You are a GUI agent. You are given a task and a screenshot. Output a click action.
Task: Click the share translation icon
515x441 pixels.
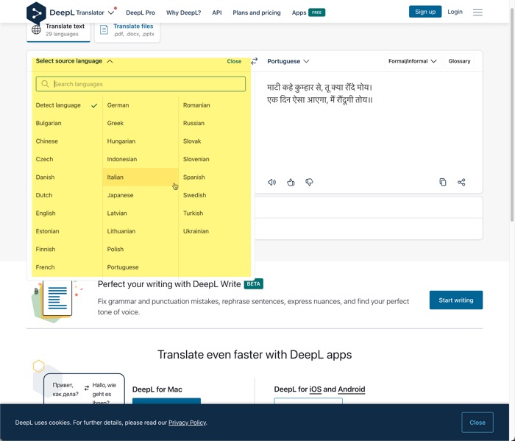(x=461, y=182)
